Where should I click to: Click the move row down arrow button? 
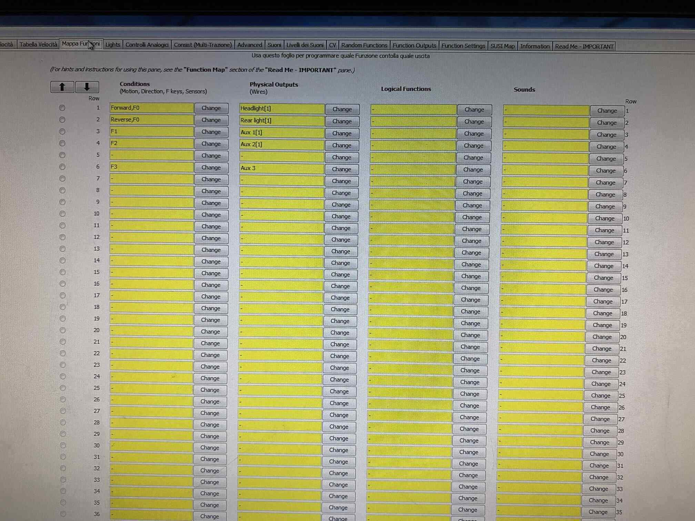pos(87,87)
